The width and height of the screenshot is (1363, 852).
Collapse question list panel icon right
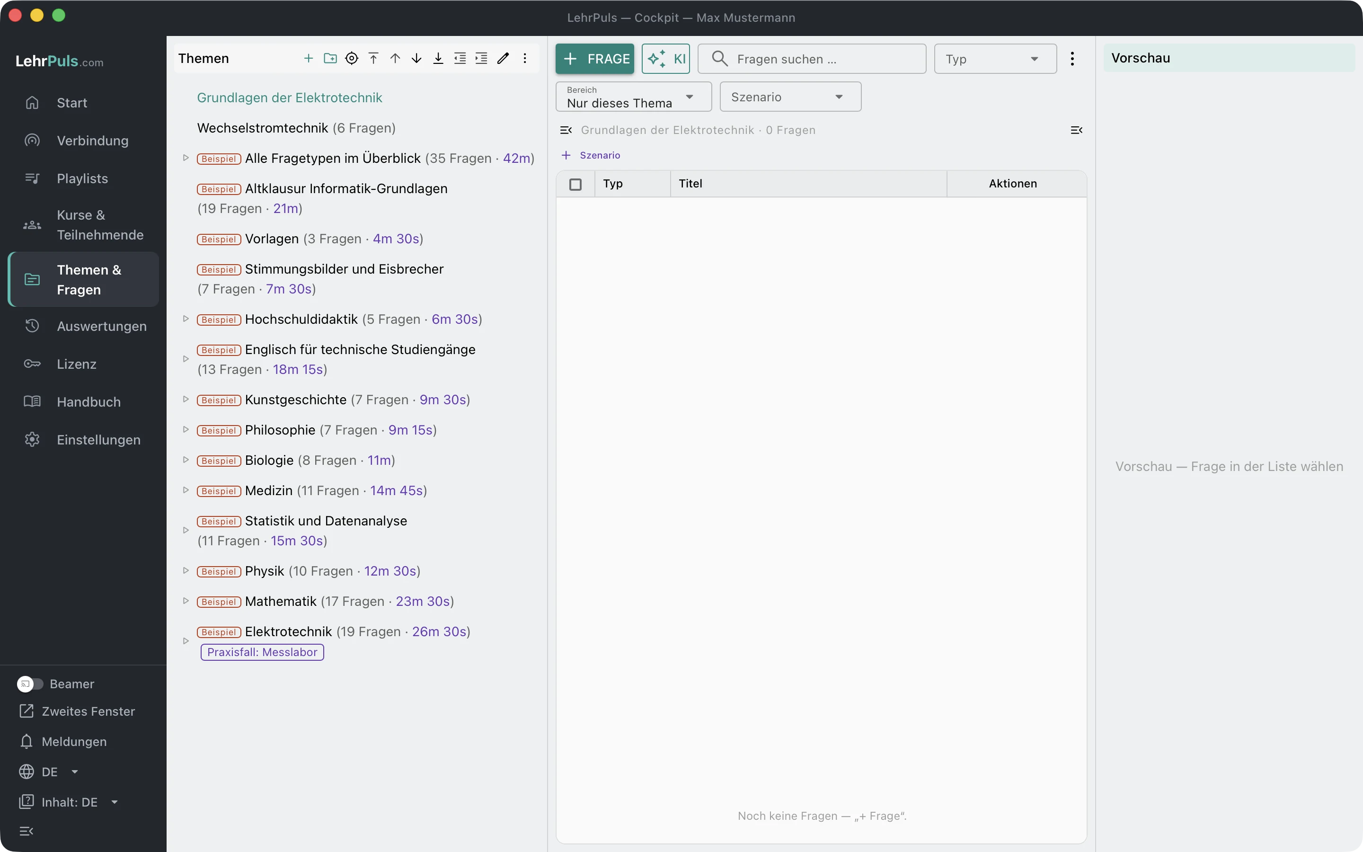click(1076, 130)
